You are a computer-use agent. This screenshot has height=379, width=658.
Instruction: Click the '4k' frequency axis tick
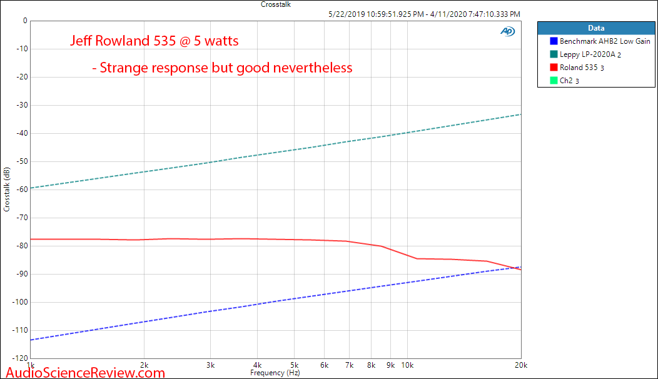pos(257,365)
